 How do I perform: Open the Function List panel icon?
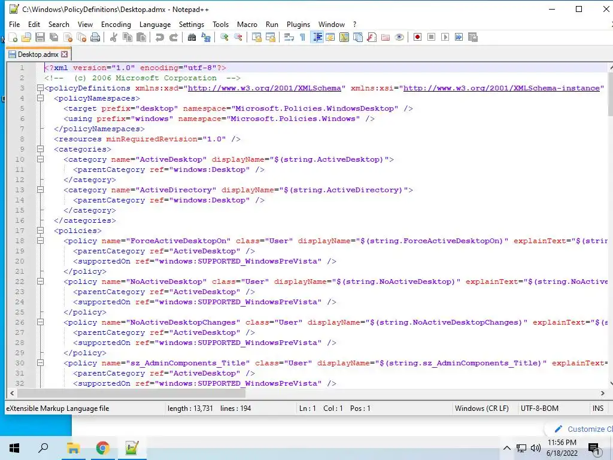[x=372, y=37]
